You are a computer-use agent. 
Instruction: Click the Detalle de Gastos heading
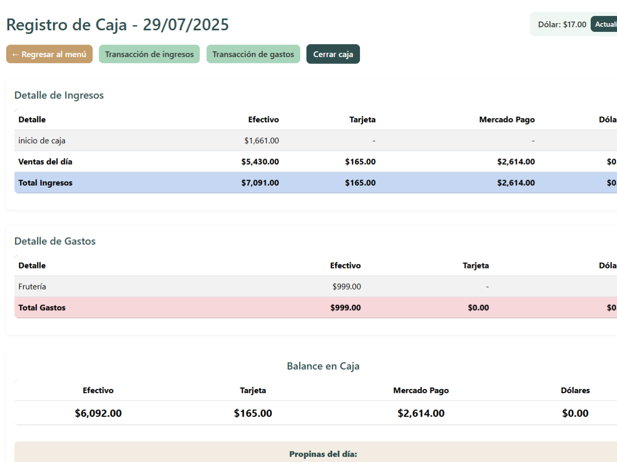click(x=55, y=241)
